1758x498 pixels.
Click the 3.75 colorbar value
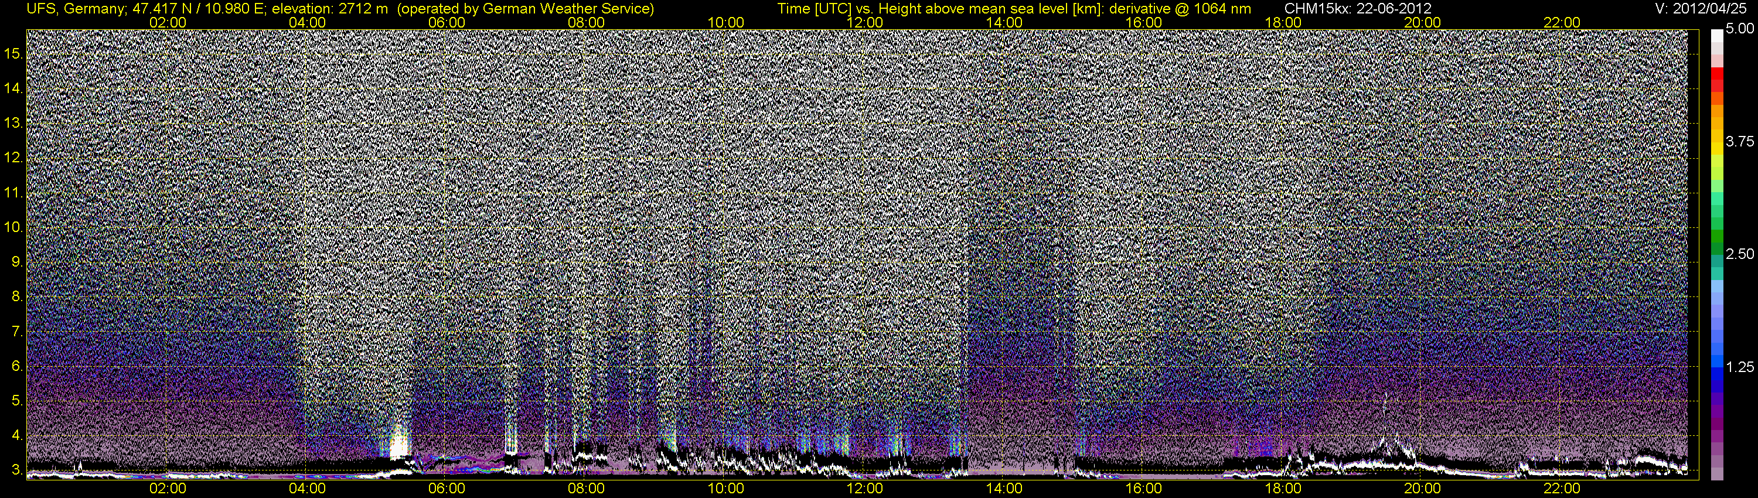pos(1740,142)
